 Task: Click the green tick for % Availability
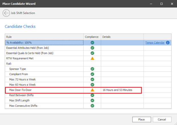92,43
